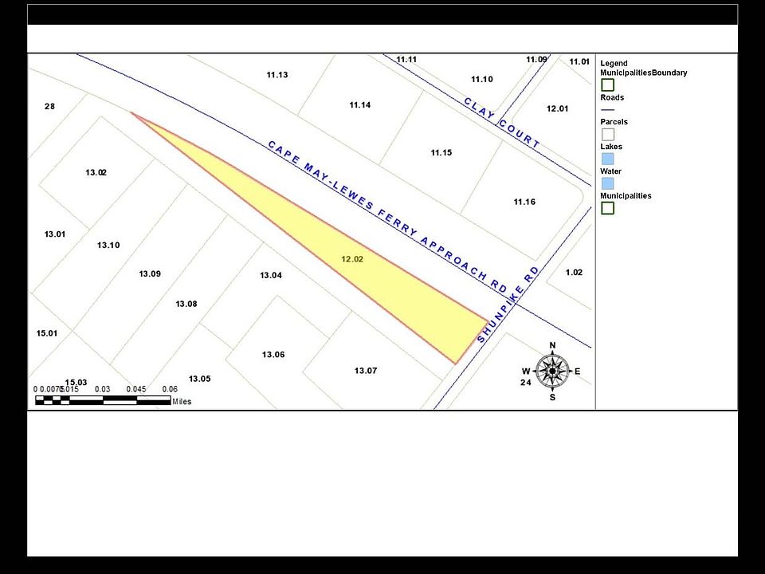This screenshot has width=765, height=574.
Task: Click the Water legend blue square
Action: [607, 183]
